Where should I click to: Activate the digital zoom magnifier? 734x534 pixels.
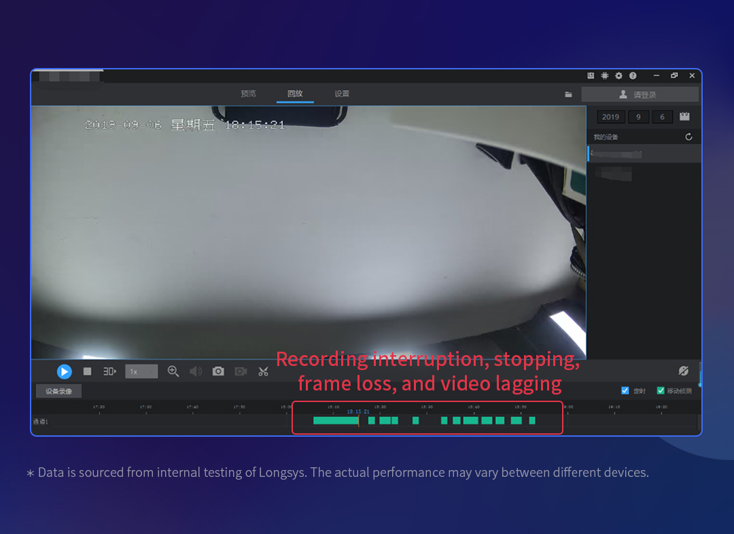coord(173,371)
